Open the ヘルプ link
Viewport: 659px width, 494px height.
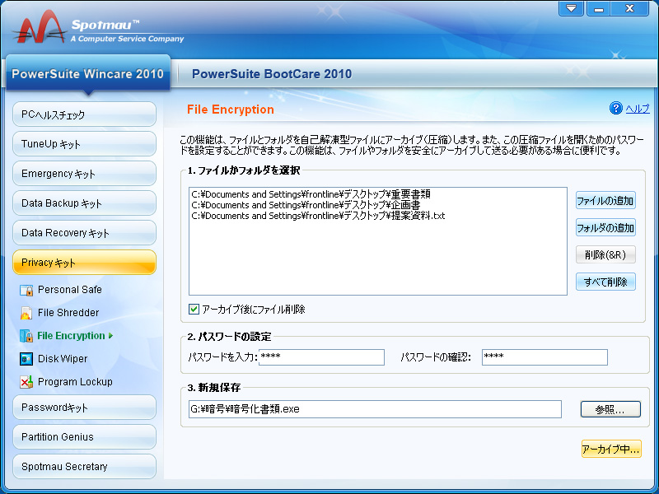point(637,109)
